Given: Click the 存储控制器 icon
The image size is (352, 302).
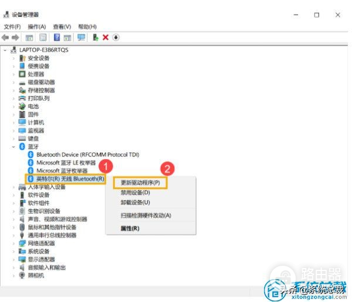Looking at the screenshot, I should point(22,90).
